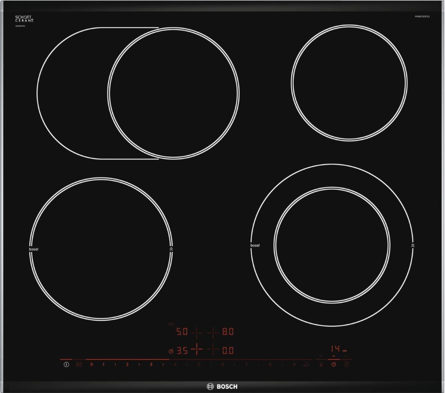Touch the extended-zone indicator above 5.0
Image resolution: width=445 pixels, height=393 pixels.
[x=171, y=324]
